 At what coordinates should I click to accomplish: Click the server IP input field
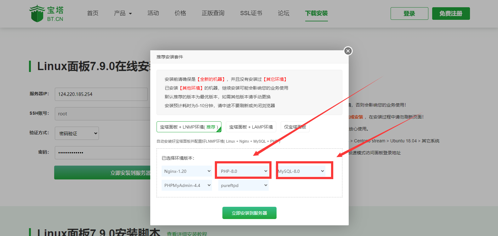[x=101, y=94]
